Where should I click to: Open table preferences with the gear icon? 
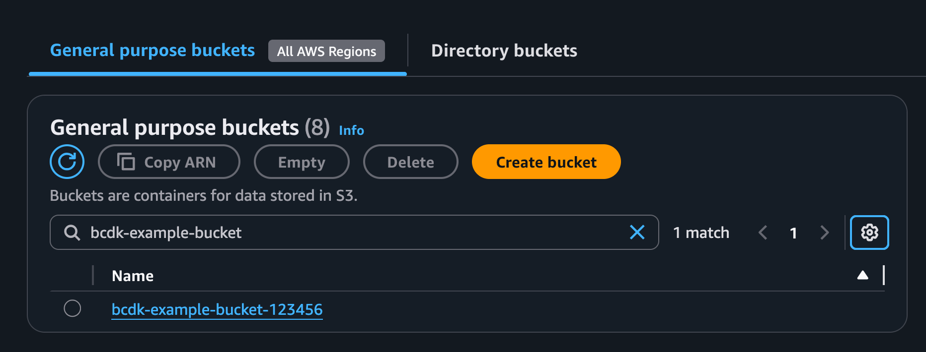(x=869, y=232)
